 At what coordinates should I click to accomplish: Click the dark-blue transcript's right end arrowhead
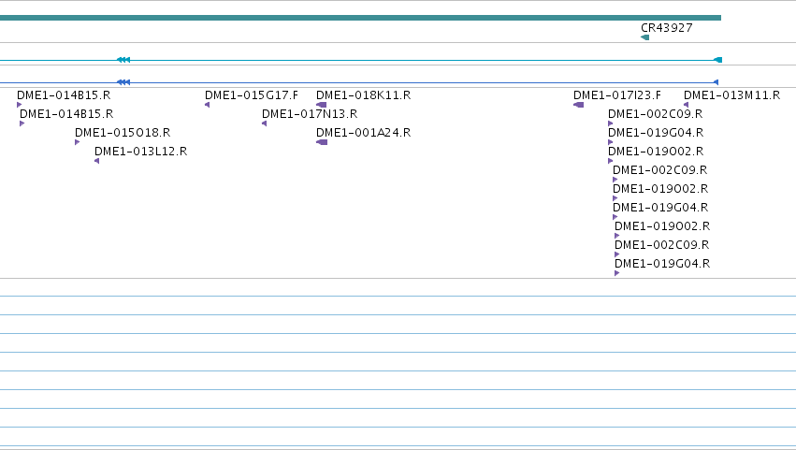716,82
